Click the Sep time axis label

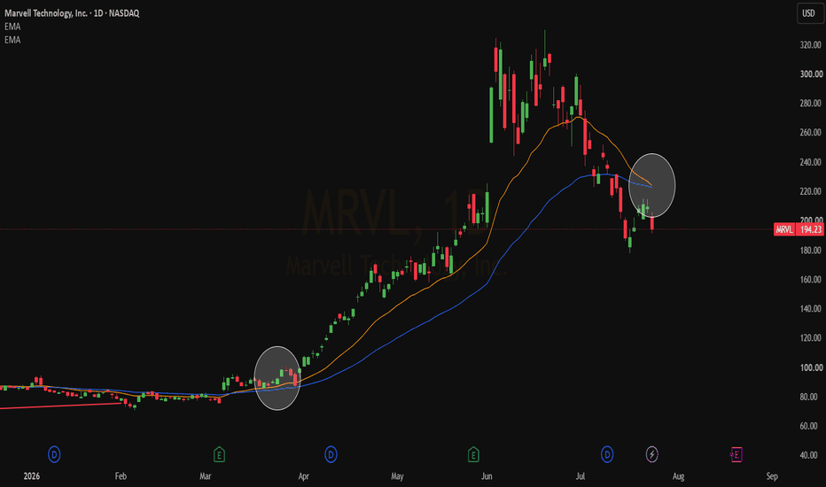click(772, 476)
